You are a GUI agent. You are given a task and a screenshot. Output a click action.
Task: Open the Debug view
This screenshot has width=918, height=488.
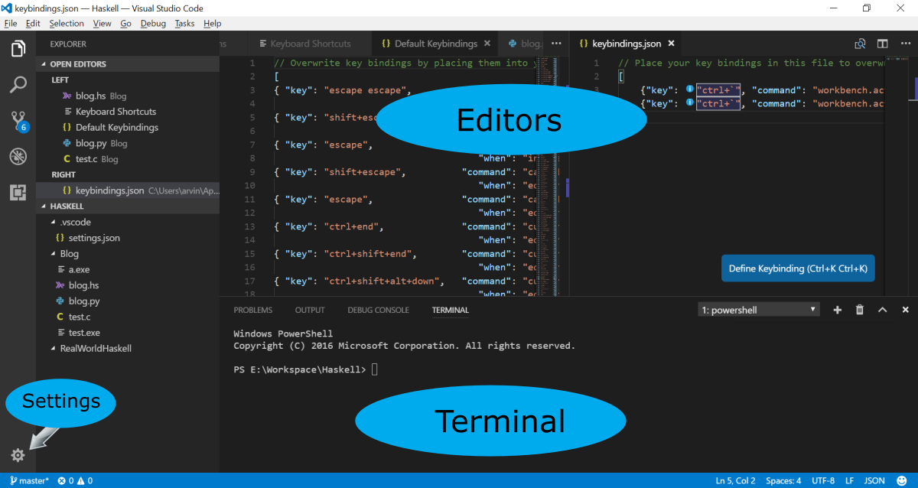click(x=17, y=156)
